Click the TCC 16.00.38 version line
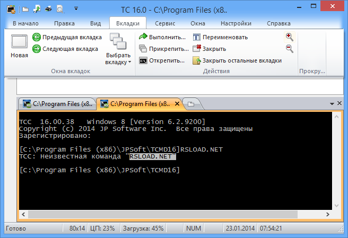Image resolution: width=348 pixels, height=238 pixels. (112, 122)
